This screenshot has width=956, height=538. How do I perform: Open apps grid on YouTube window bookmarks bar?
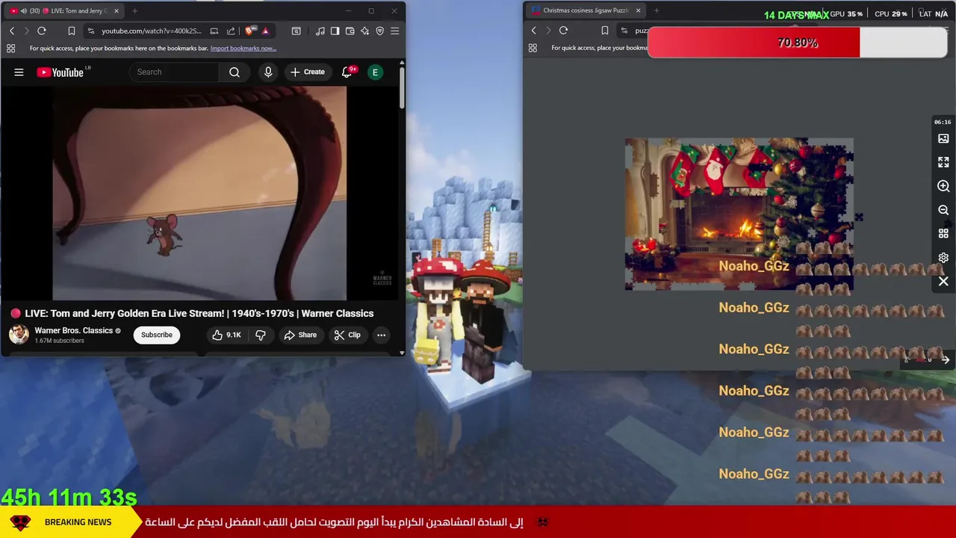click(10, 49)
